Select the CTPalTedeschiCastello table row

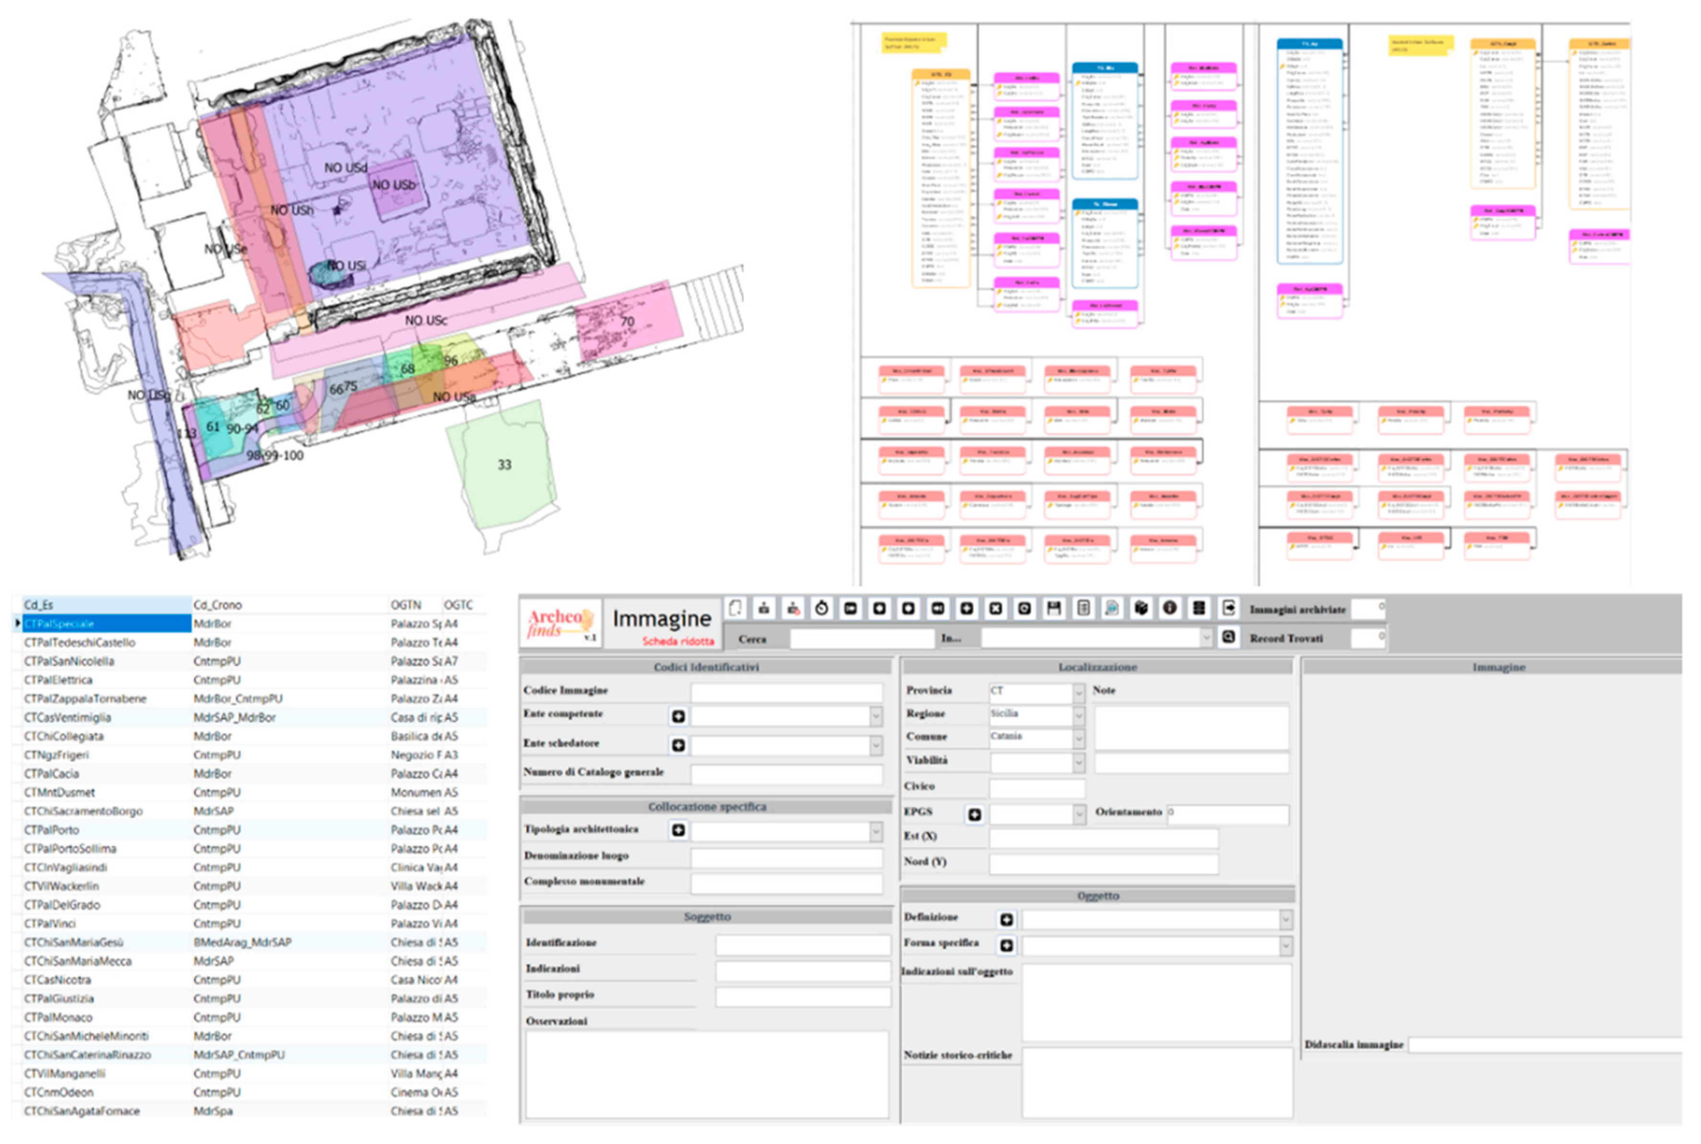coord(80,643)
